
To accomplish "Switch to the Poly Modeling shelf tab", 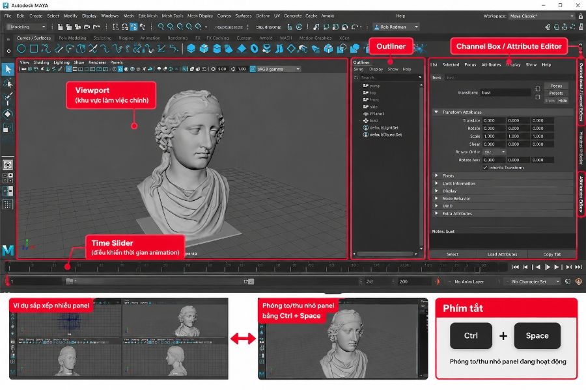I will (72, 38).
